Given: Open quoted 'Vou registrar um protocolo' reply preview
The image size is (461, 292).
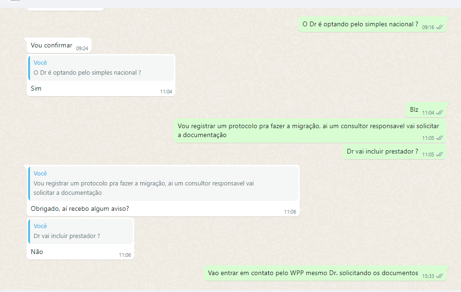Looking at the screenshot, I should pos(164,184).
